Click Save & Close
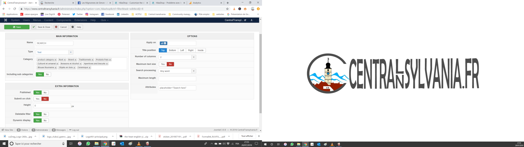This screenshot has width=524, height=147. pyautogui.click(x=41, y=27)
